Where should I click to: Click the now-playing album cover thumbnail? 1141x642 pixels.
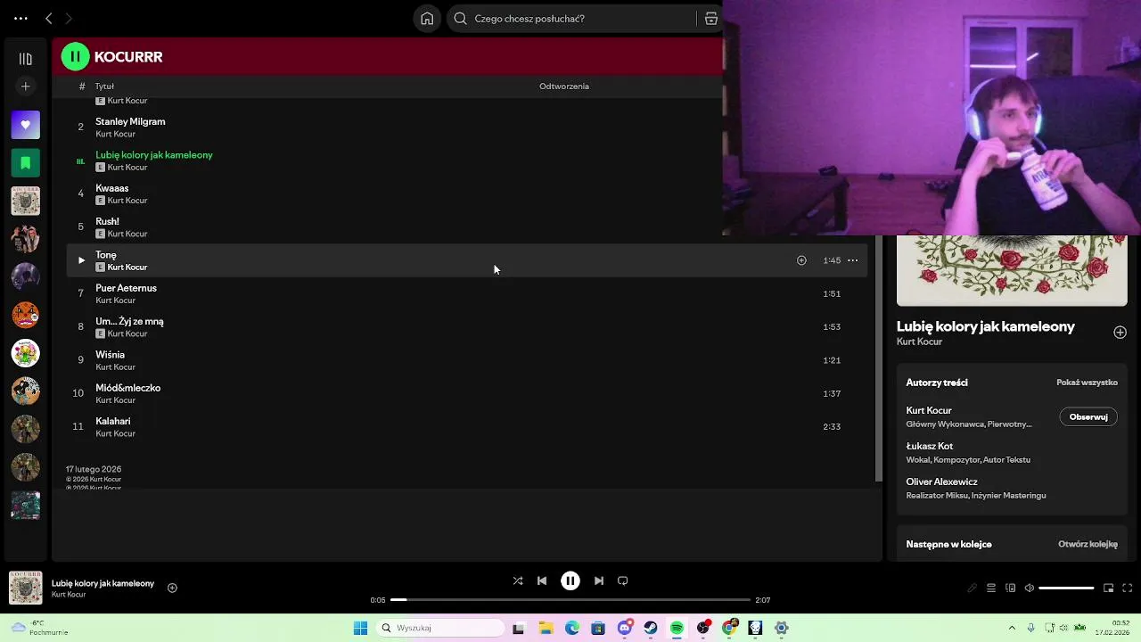click(25, 588)
